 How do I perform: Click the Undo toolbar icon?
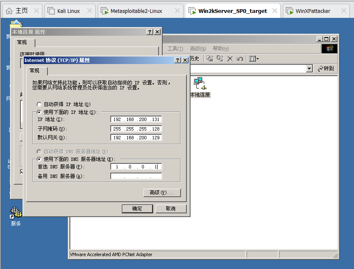(240, 59)
